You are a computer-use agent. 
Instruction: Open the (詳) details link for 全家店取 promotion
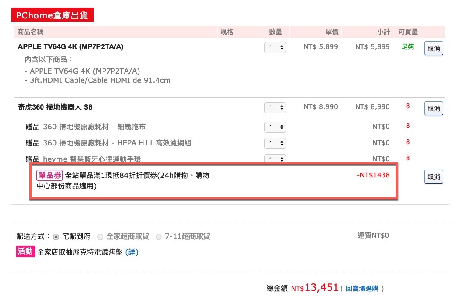132,252
